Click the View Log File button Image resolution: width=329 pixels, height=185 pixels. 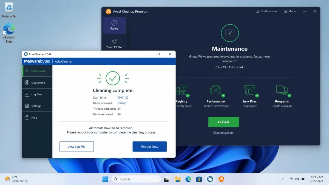pyautogui.click(x=76, y=146)
